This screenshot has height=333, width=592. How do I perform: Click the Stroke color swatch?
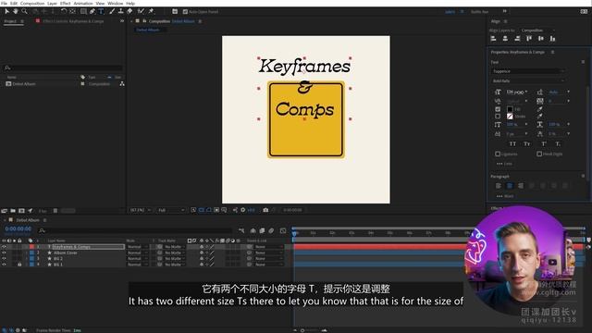click(x=510, y=117)
